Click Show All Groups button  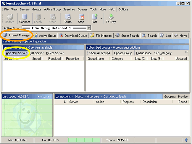click(x=100, y=53)
